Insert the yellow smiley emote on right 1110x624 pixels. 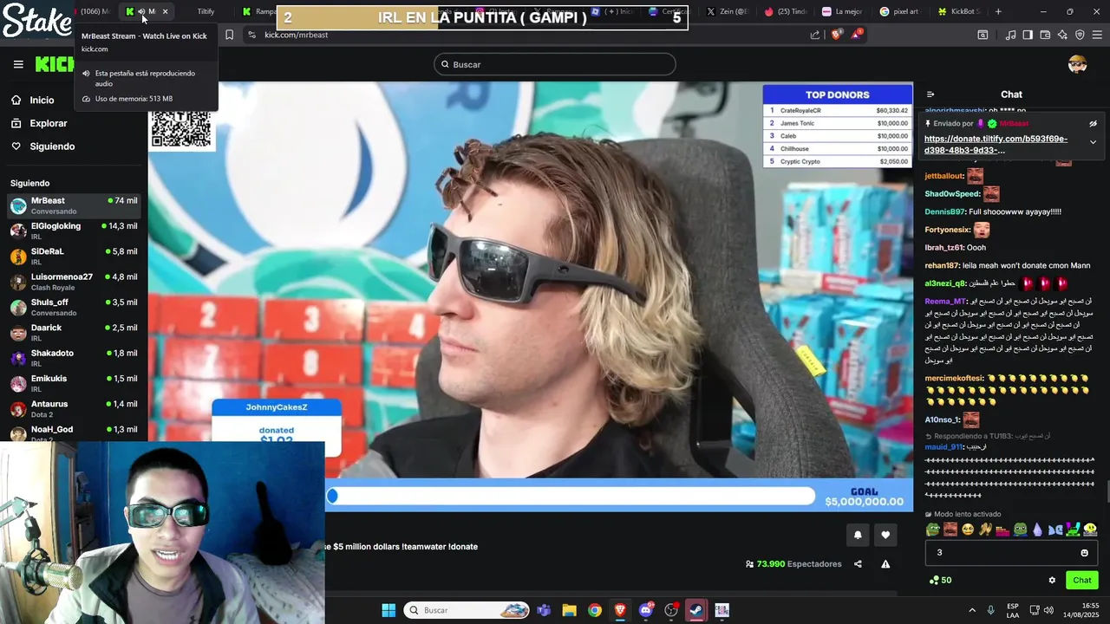(x=1090, y=530)
